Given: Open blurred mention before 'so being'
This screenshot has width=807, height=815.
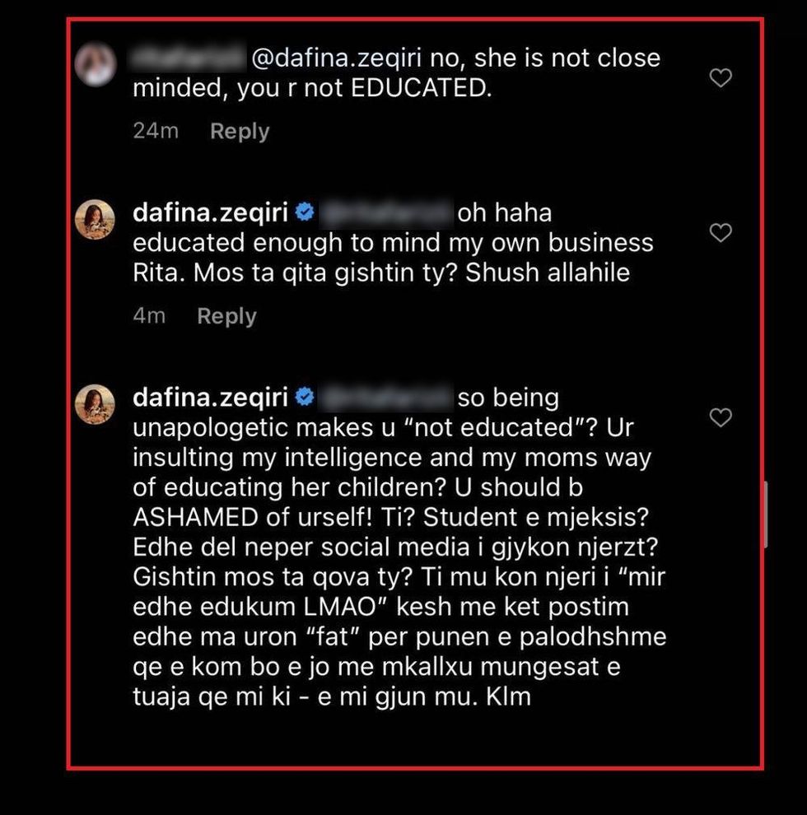Looking at the screenshot, I should (385, 398).
